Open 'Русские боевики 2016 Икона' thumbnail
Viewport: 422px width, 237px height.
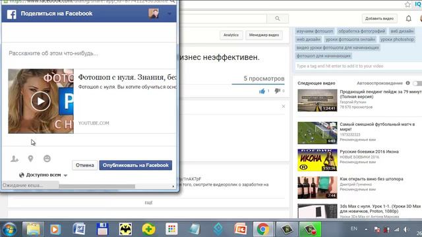click(317, 160)
